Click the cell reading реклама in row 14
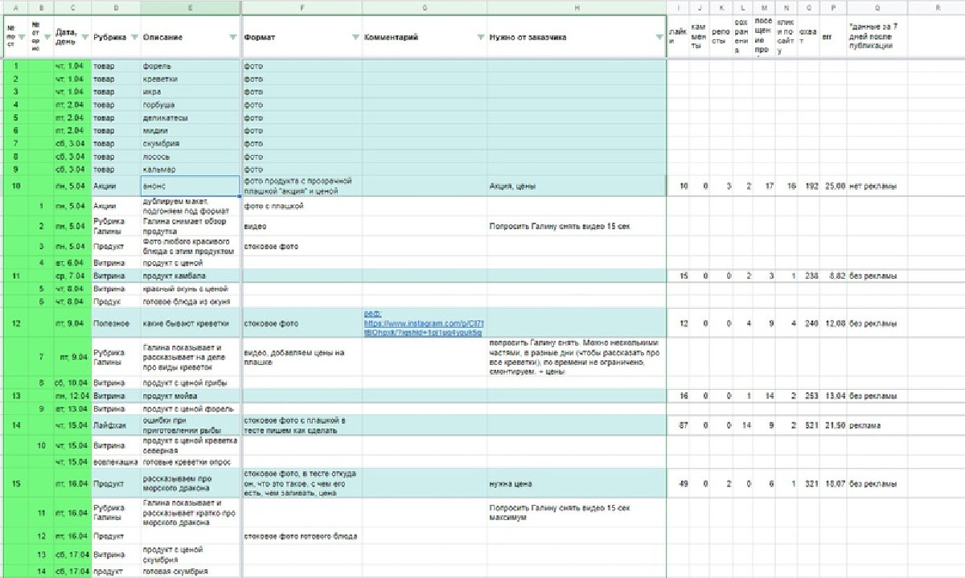 pyautogui.click(x=879, y=425)
